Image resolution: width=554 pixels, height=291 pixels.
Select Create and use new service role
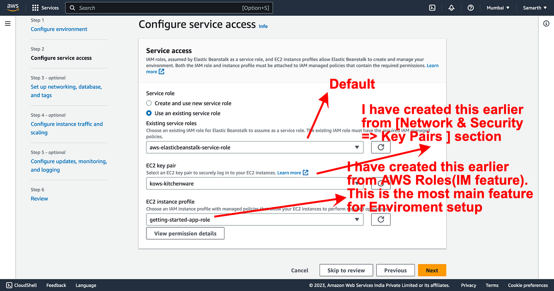coord(149,103)
